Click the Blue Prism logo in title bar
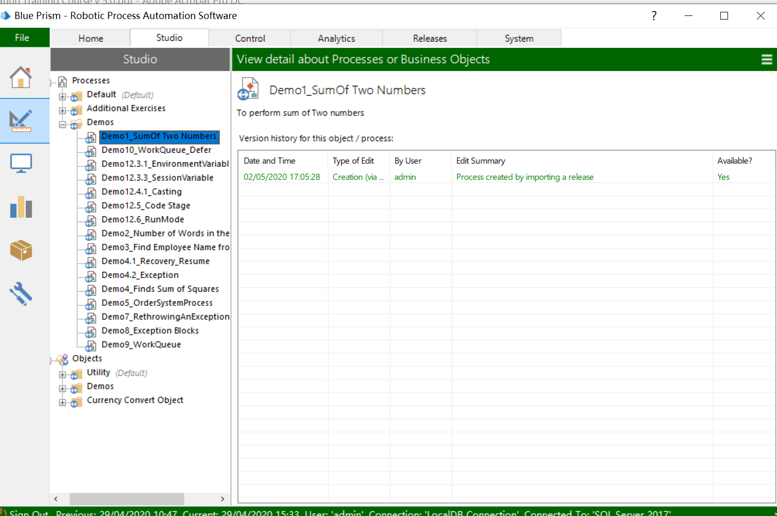The image size is (777, 516). (5, 16)
